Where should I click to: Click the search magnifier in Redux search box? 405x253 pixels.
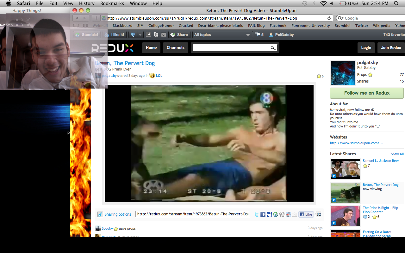273,48
